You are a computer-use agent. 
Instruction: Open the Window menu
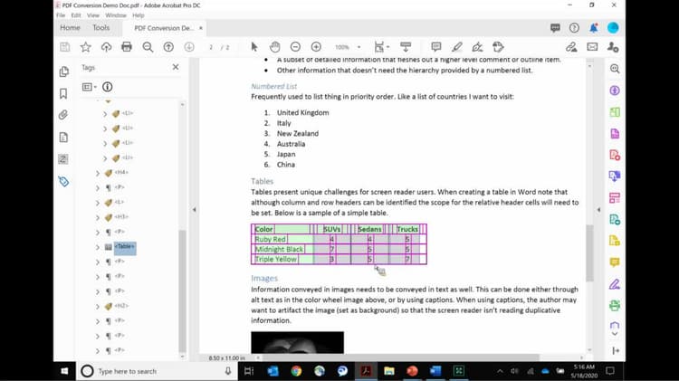(x=116, y=15)
